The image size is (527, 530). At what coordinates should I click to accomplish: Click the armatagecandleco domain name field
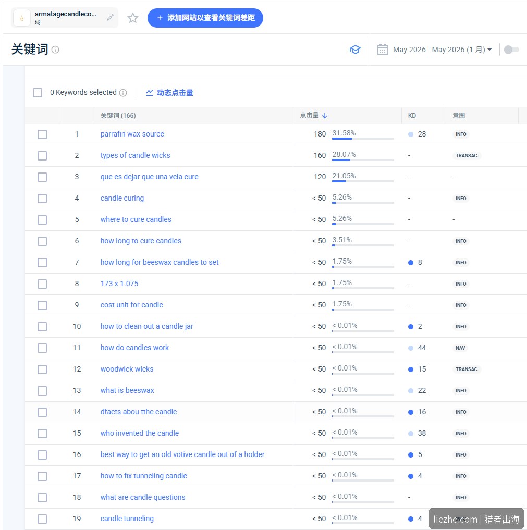(x=65, y=18)
